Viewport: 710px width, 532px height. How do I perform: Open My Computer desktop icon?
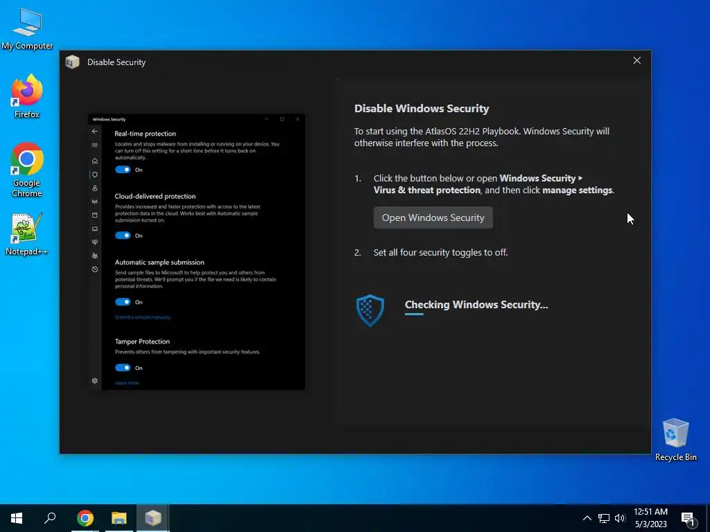tap(27, 29)
